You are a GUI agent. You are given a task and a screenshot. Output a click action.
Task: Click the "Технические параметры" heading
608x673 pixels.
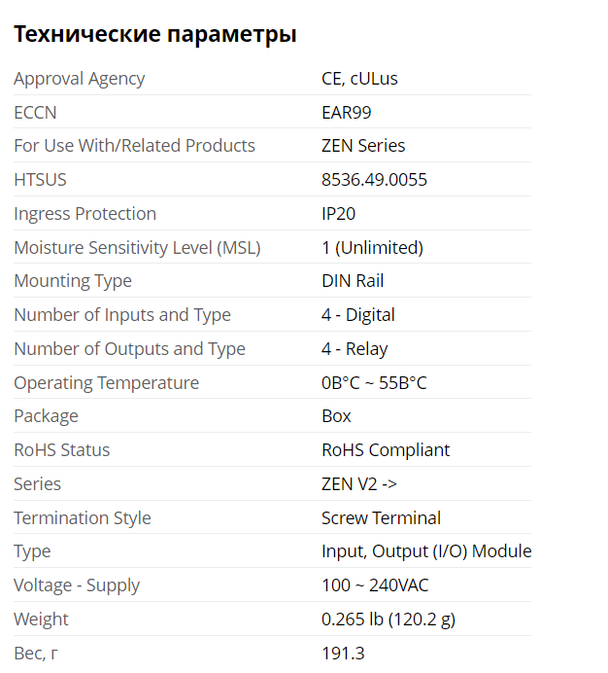click(x=154, y=35)
